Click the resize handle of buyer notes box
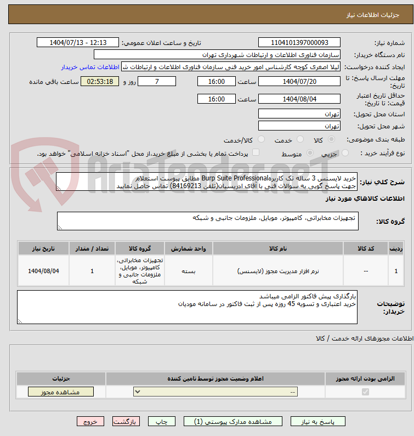This screenshot has height=436, width=414. [x=20, y=321]
